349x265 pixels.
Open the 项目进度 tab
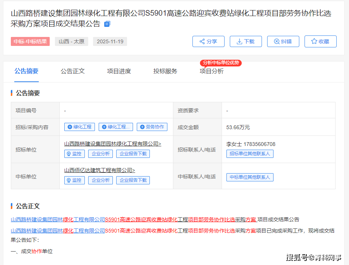(119, 71)
